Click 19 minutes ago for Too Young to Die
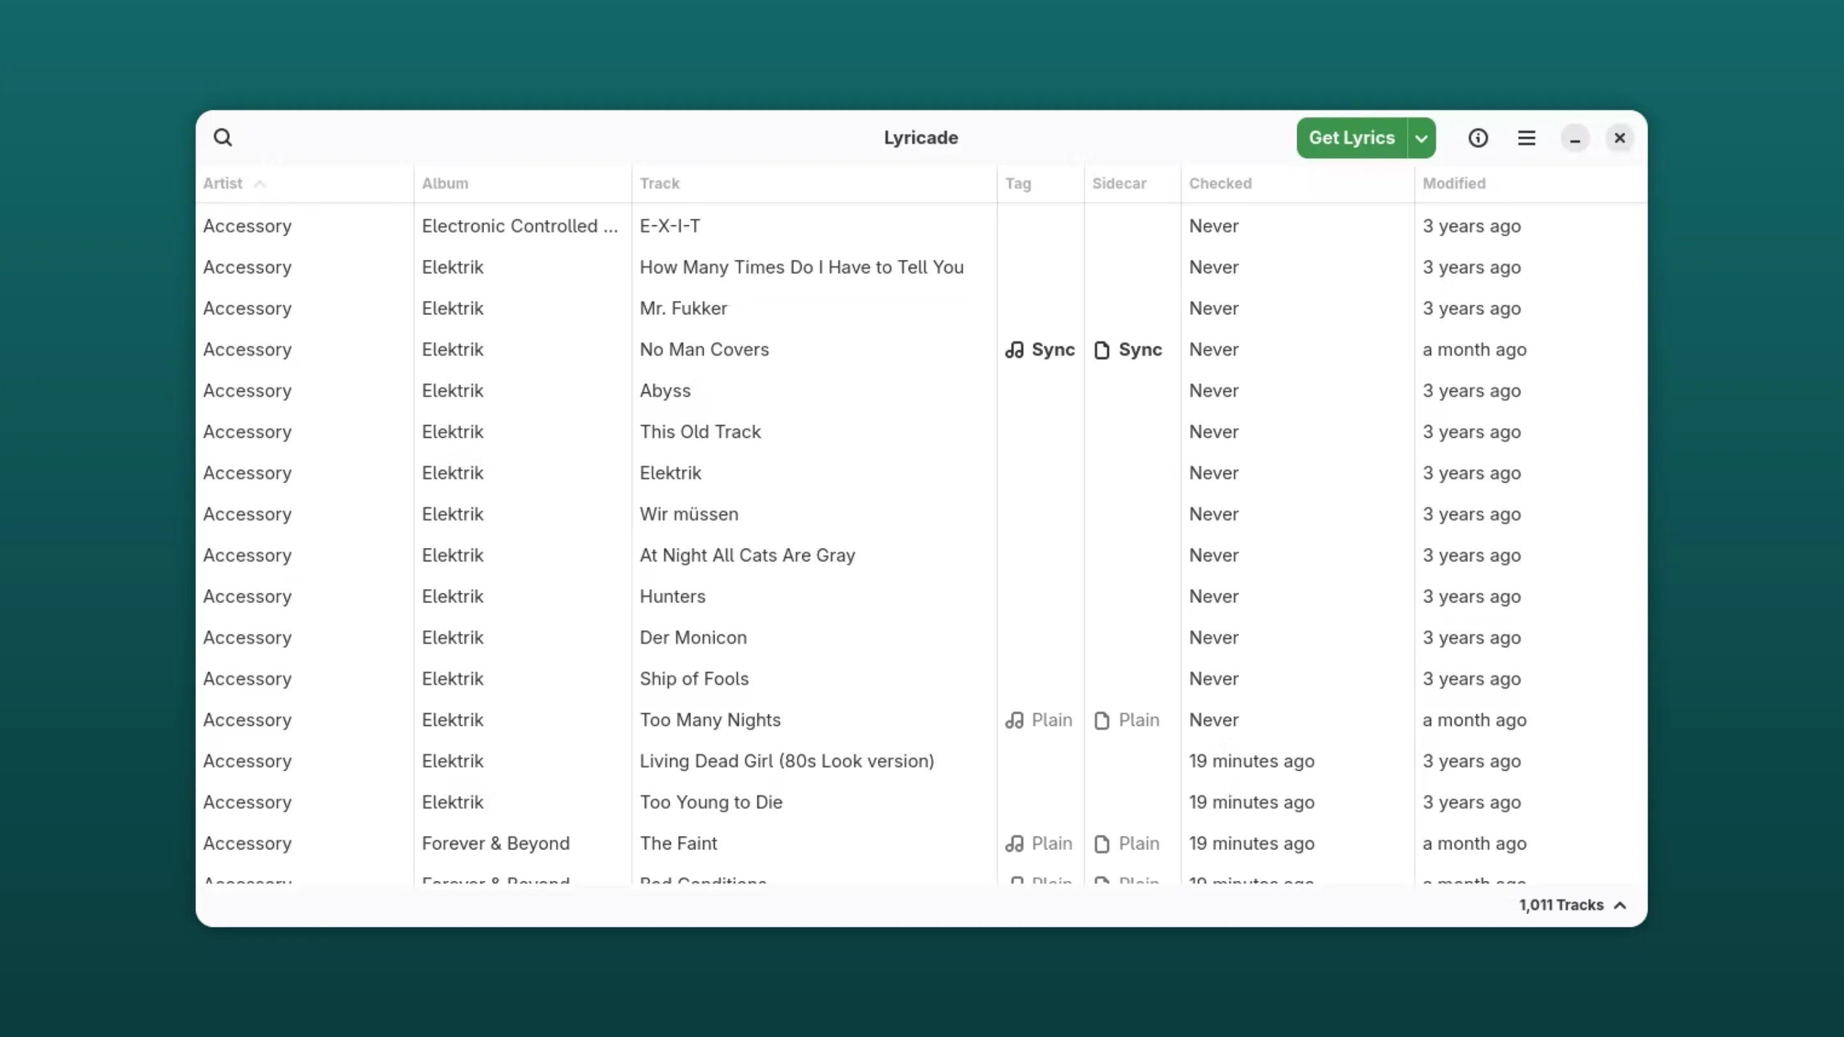 (1251, 802)
